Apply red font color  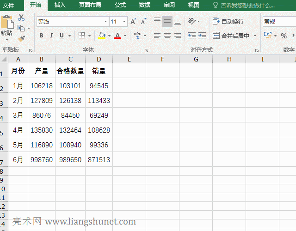click(x=117, y=36)
